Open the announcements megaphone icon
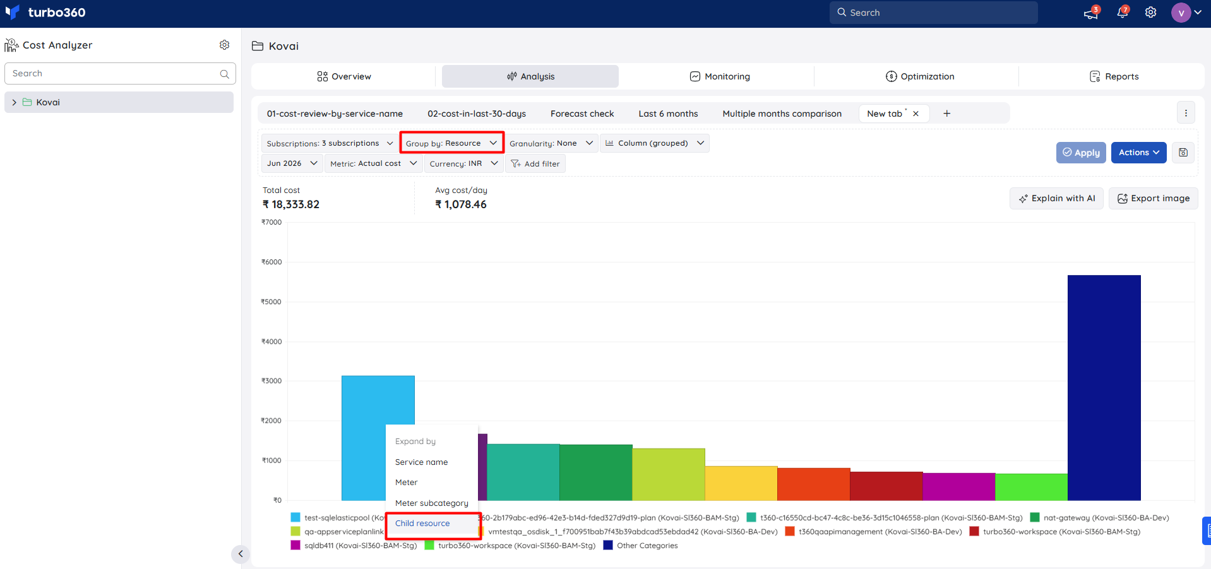The height and width of the screenshot is (569, 1211). pyautogui.click(x=1091, y=13)
